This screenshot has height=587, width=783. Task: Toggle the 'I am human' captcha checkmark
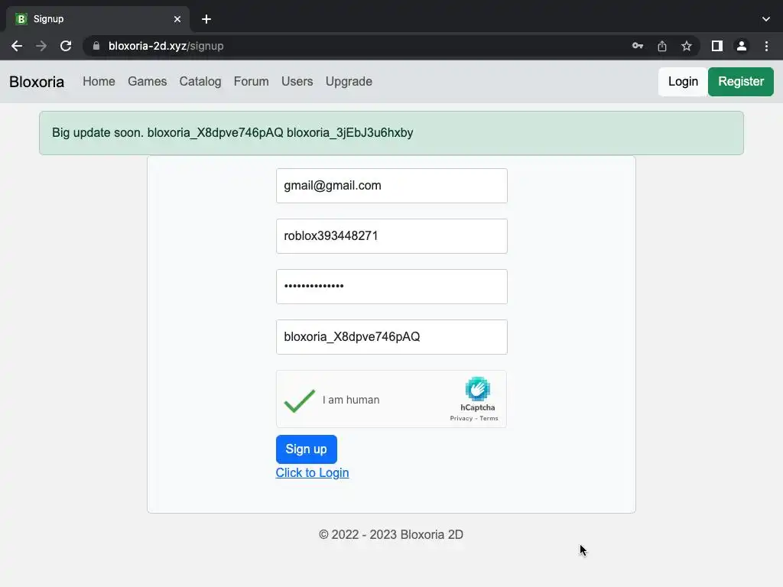[300, 401]
